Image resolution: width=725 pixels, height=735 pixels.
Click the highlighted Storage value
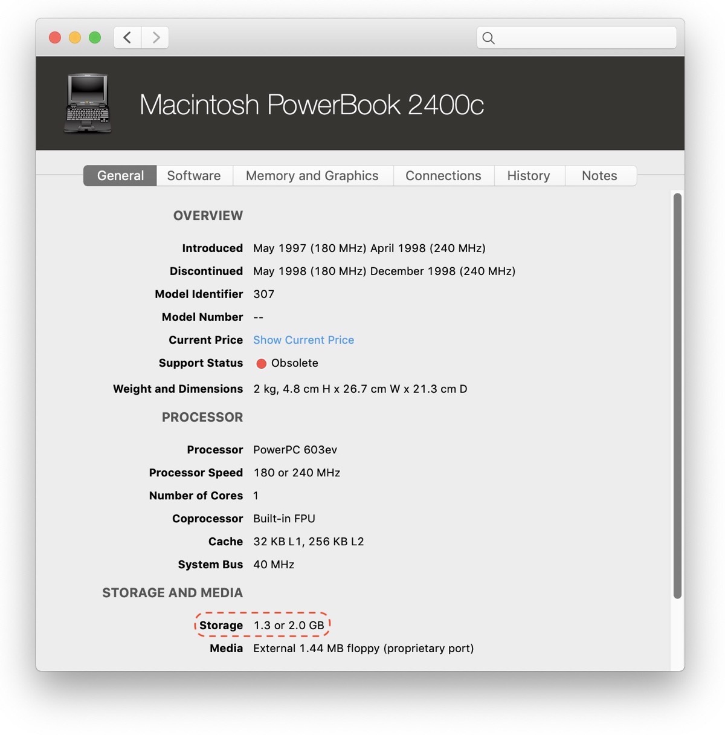(x=289, y=625)
